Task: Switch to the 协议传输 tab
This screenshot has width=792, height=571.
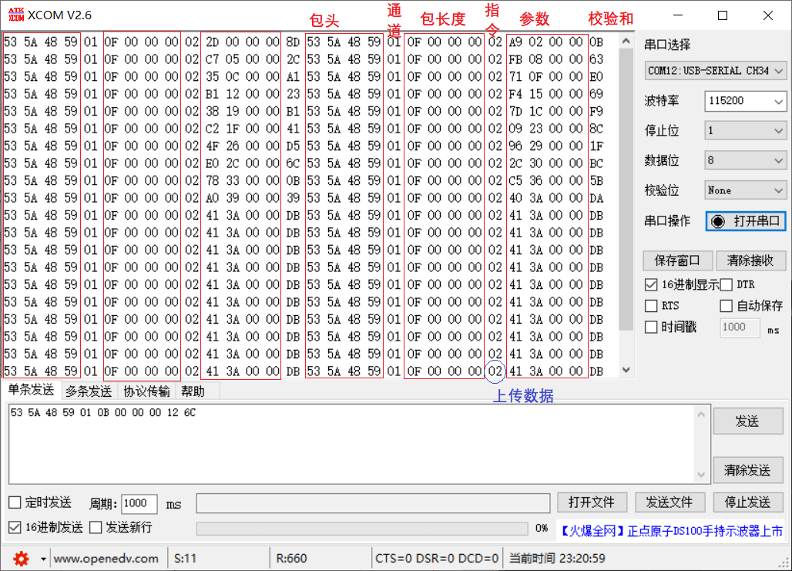Action: (x=146, y=391)
